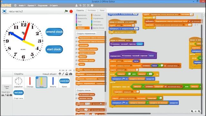Tick the checkbox for variable 'градусы полные'
The width and height of the screenshot is (206, 116).
[77, 53]
